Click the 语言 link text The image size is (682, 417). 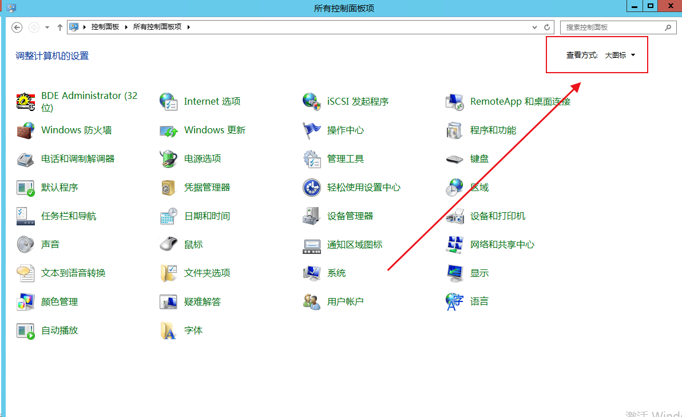tap(479, 301)
